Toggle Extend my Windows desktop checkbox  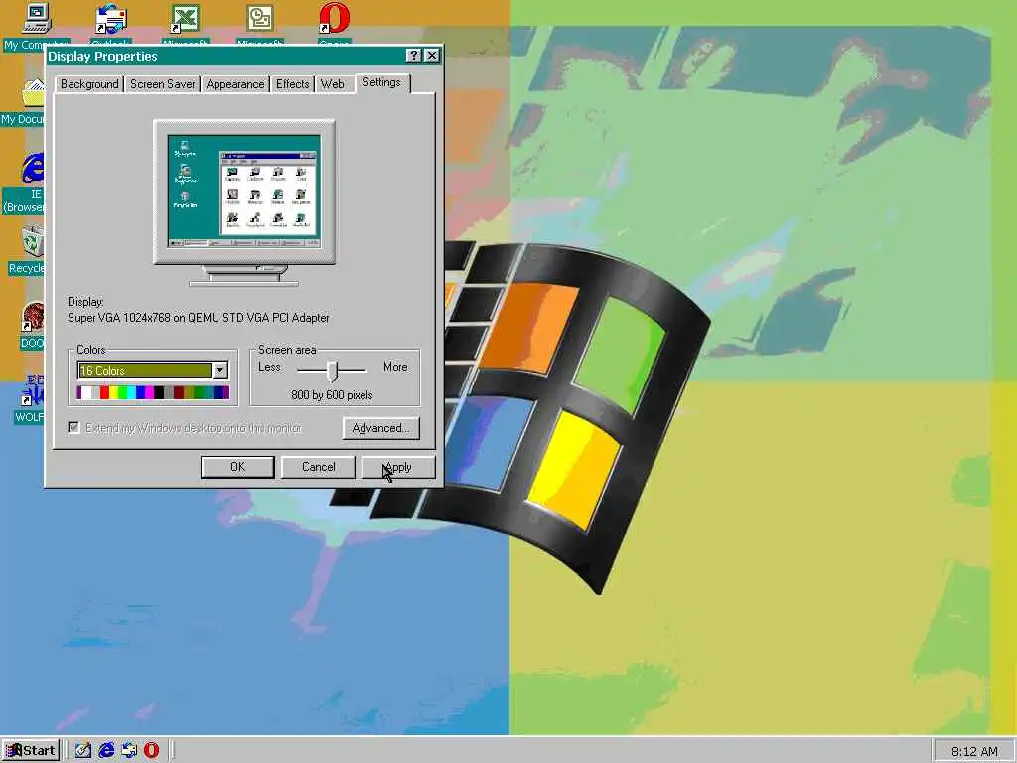click(x=73, y=427)
